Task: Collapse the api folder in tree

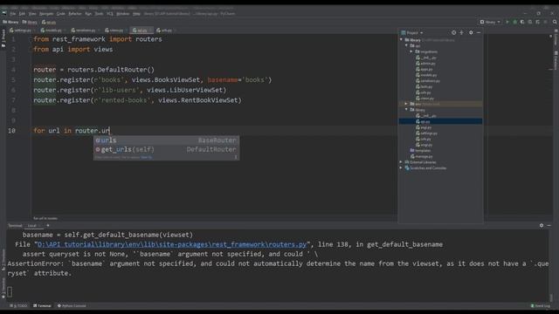Action: (406, 45)
